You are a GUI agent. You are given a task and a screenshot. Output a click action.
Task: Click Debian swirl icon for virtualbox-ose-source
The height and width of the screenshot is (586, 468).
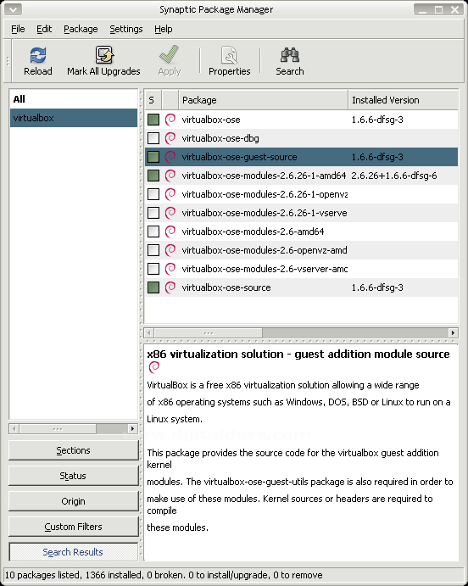coord(170,287)
